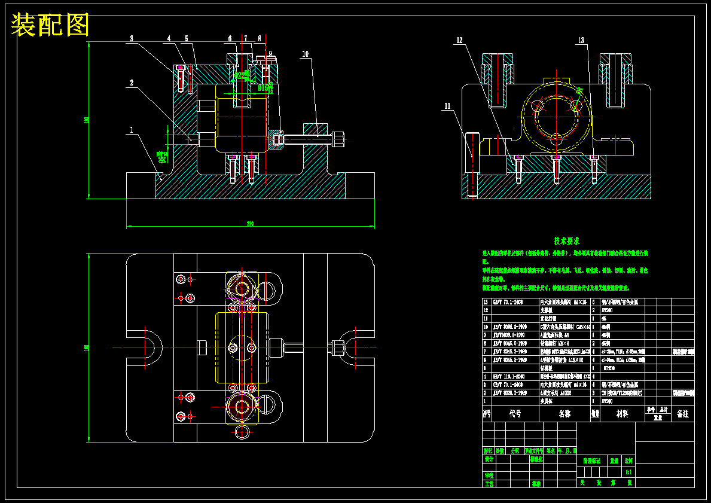Click the JB/T 8045.5-1999 code in row 8

coord(509,343)
